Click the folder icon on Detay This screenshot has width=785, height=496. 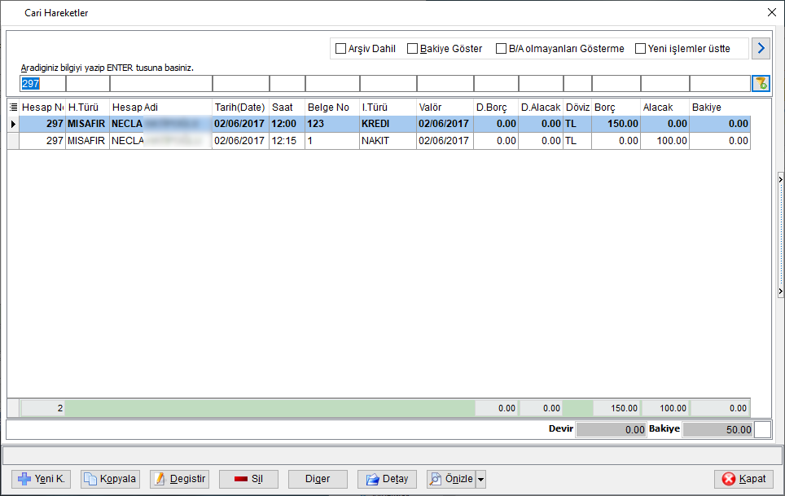pos(372,480)
